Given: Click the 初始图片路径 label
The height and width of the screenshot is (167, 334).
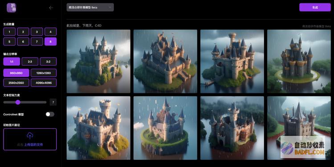Looking at the screenshot, I should point(12,125).
